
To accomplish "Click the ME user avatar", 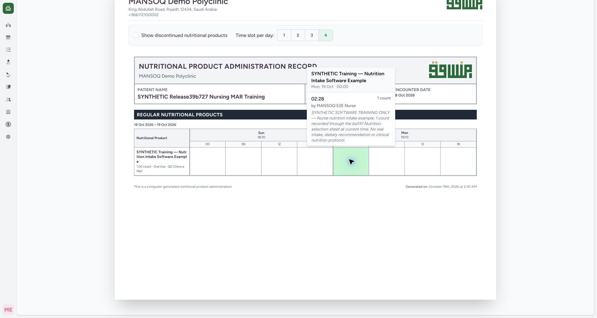I will click(8, 310).
